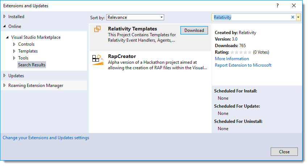
Task: Open the dialog help question mark
Action: click(x=277, y=5)
